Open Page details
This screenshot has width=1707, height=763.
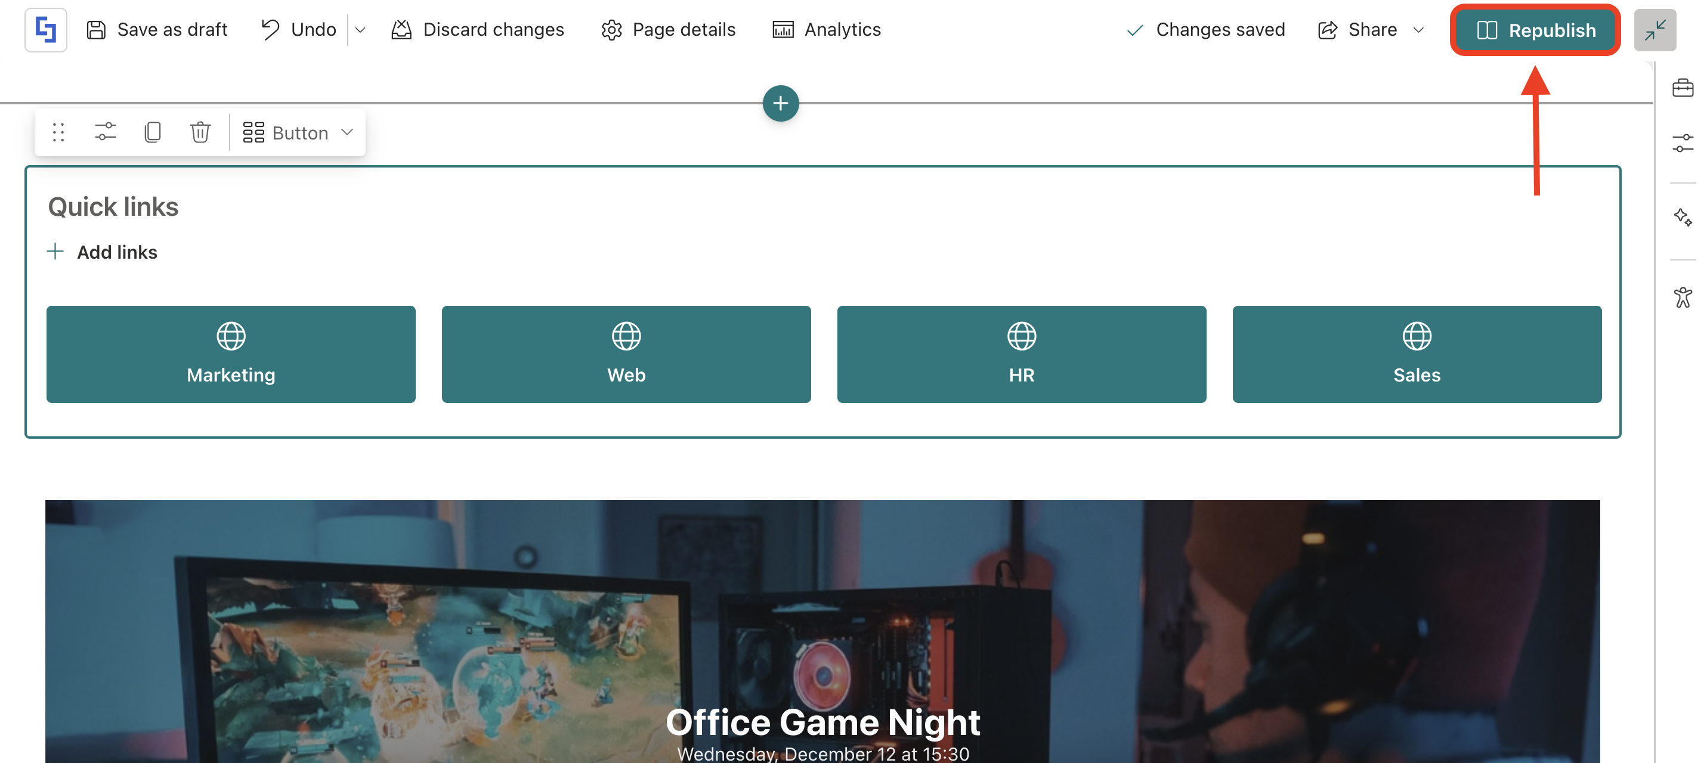[x=669, y=30]
